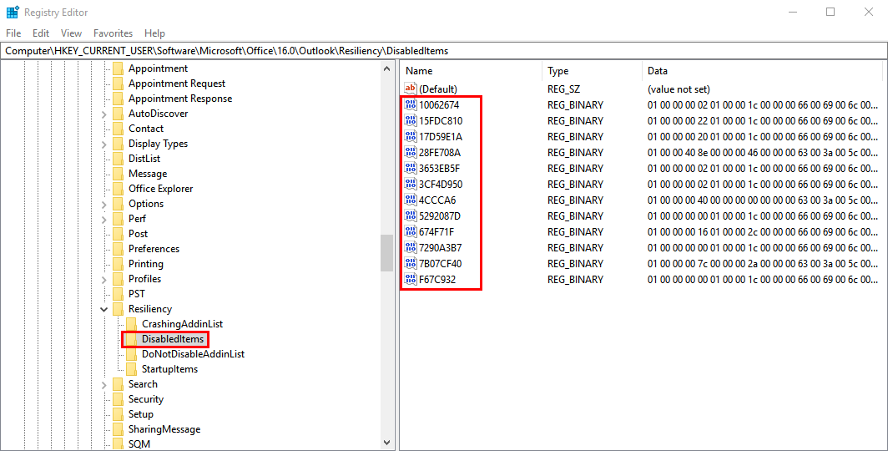Viewport: 888px width, 451px height.
Task: Click the binary icon of value 5292087D
Action: click(x=411, y=215)
